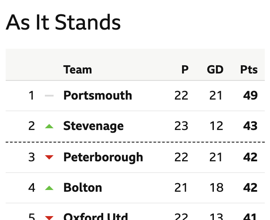The image size is (270, 220).
Task: Open the Oxford Utd team entry
Action: click(96, 216)
